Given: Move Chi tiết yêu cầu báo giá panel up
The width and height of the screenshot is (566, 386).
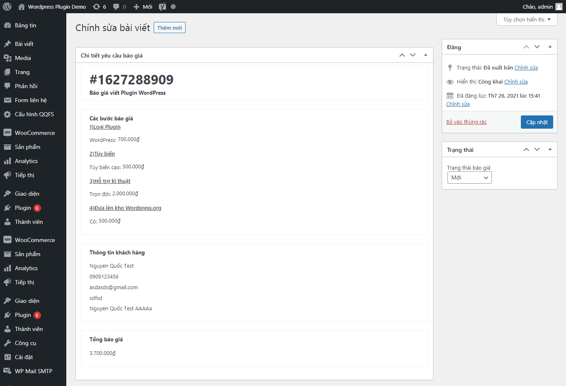Looking at the screenshot, I should tap(402, 55).
